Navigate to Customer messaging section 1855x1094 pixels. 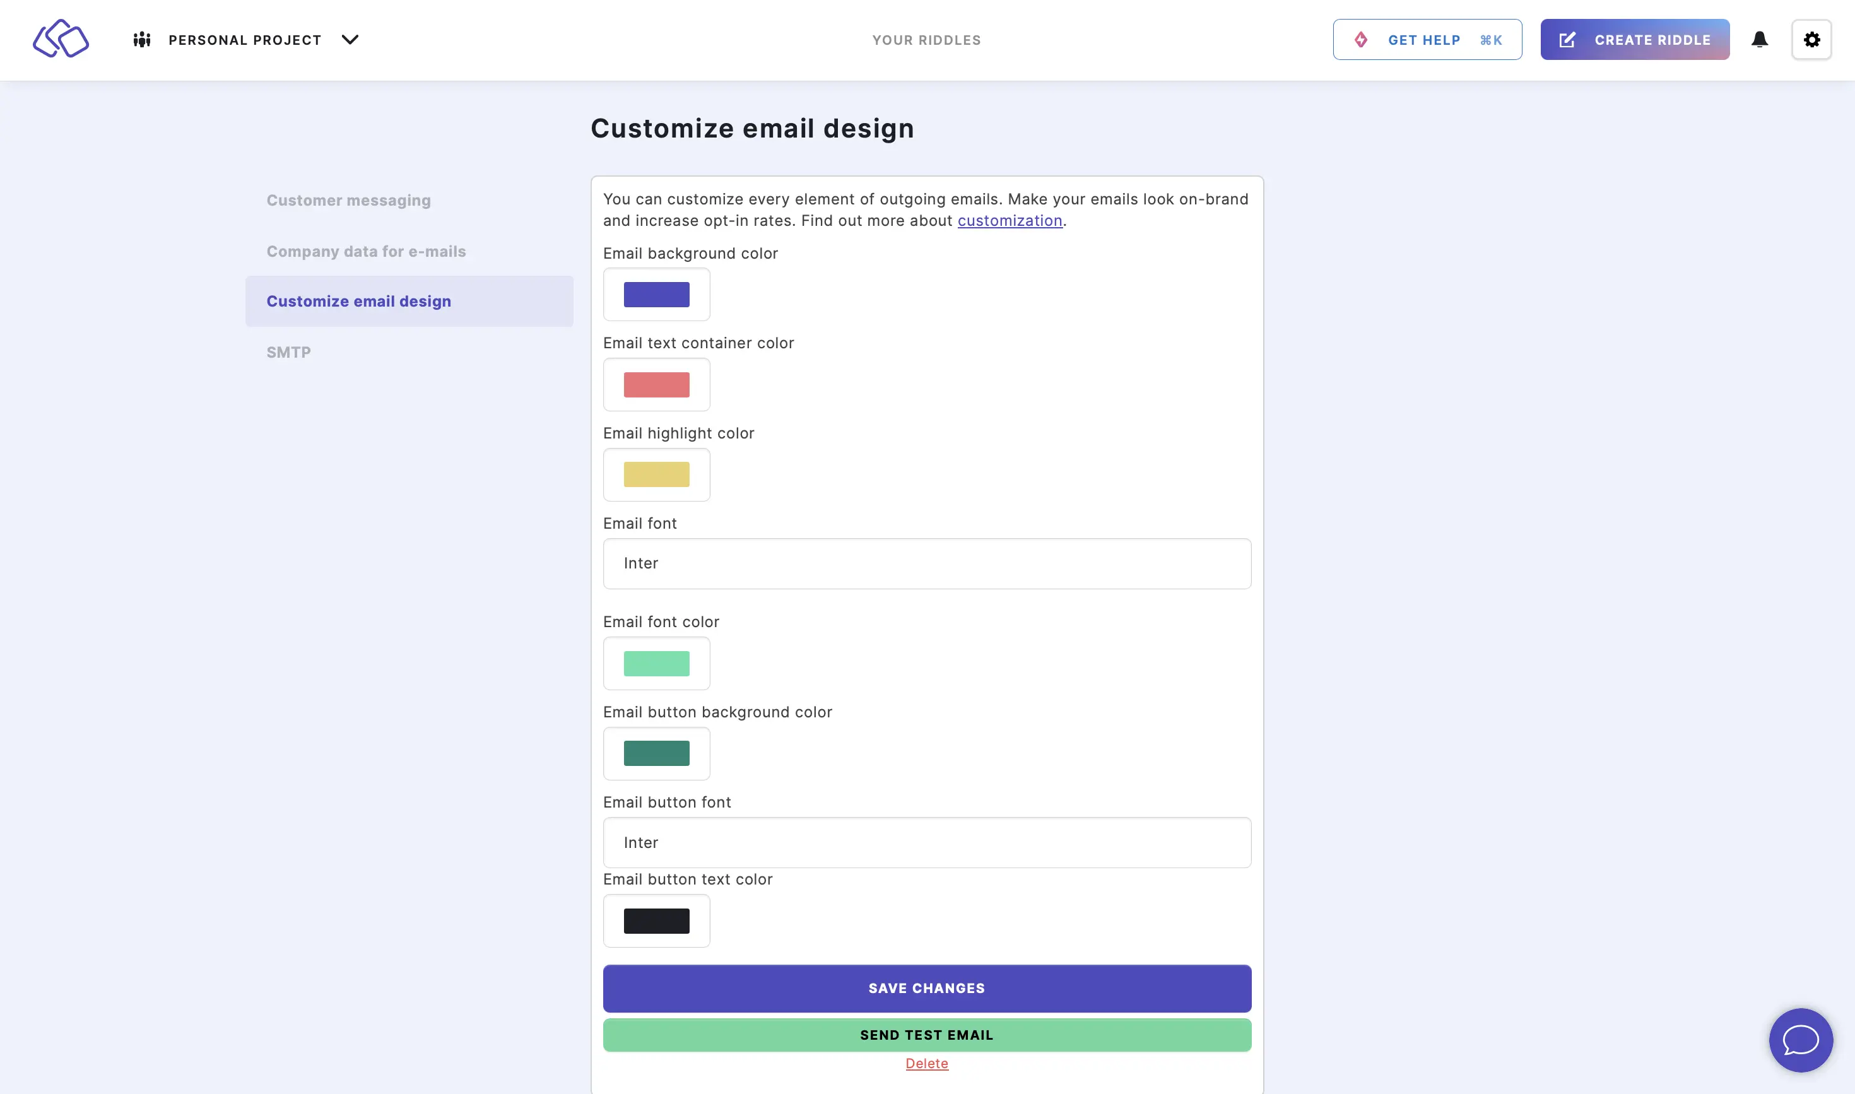pyautogui.click(x=348, y=201)
